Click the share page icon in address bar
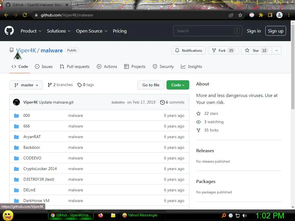Image resolution: width=295 pixels, height=221 pixels. [231, 15]
